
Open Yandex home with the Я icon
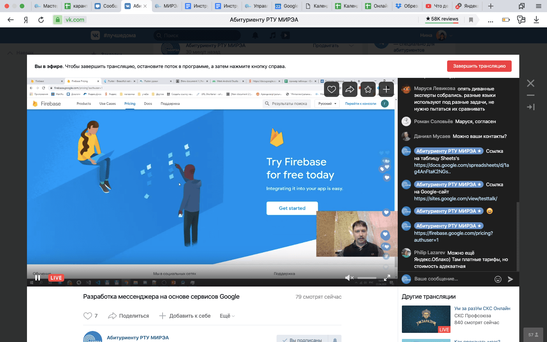[x=26, y=20]
